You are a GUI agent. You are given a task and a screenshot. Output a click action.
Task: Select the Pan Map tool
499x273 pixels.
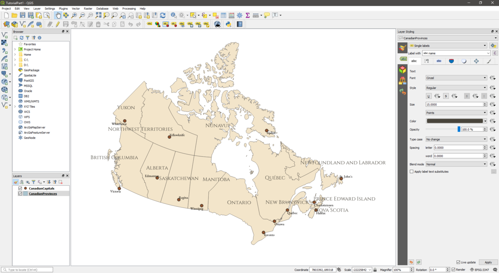[x=58, y=15]
